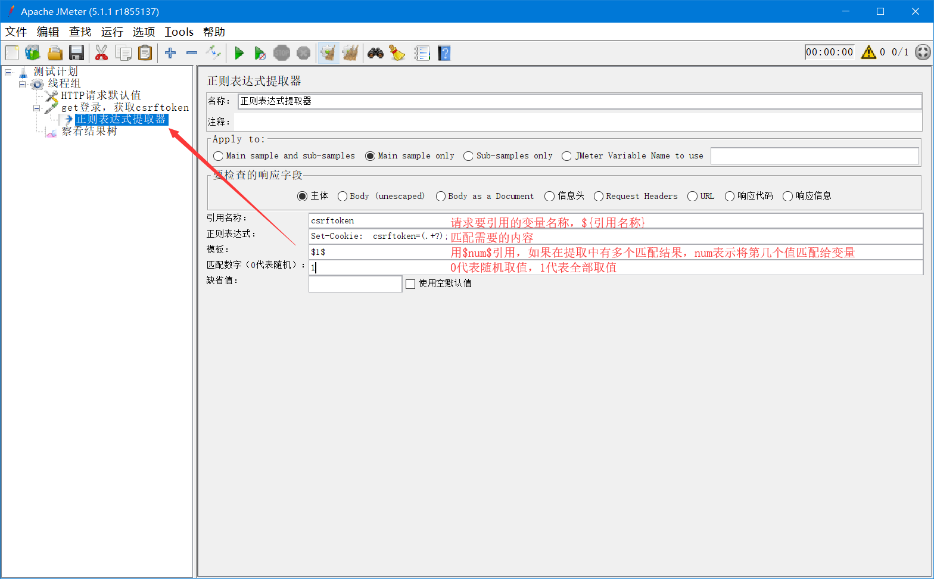Select Body as a Document radio
Screen dimensions: 934x579
(x=485, y=196)
